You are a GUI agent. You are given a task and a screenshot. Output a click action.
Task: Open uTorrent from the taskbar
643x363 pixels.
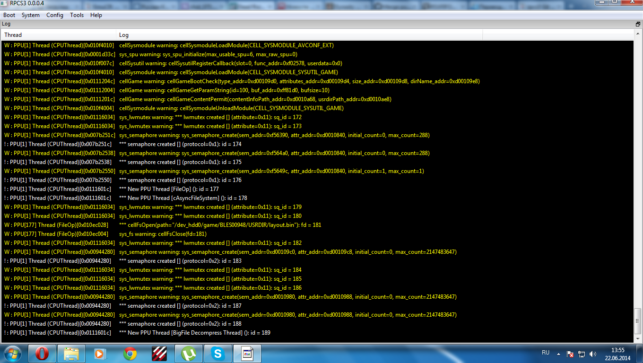(x=189, y=353)
